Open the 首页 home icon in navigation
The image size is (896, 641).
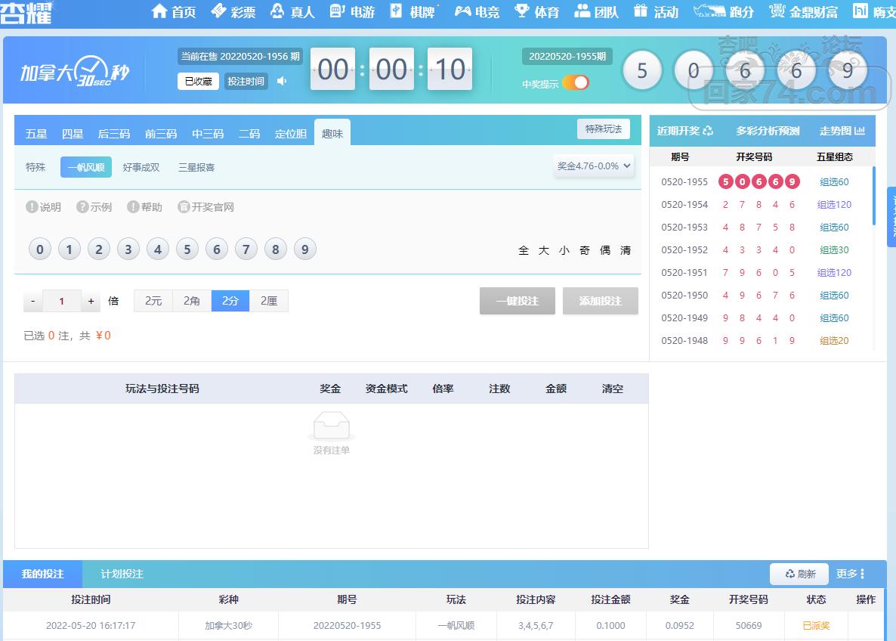159,11
